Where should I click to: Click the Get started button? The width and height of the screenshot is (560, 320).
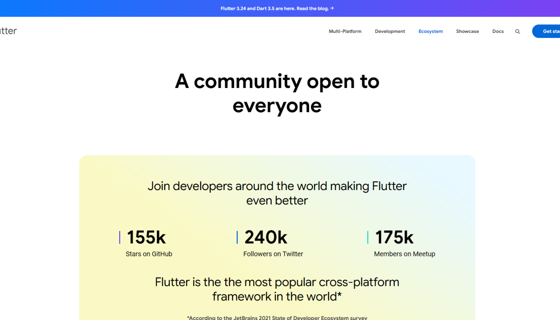coord(546,31)
